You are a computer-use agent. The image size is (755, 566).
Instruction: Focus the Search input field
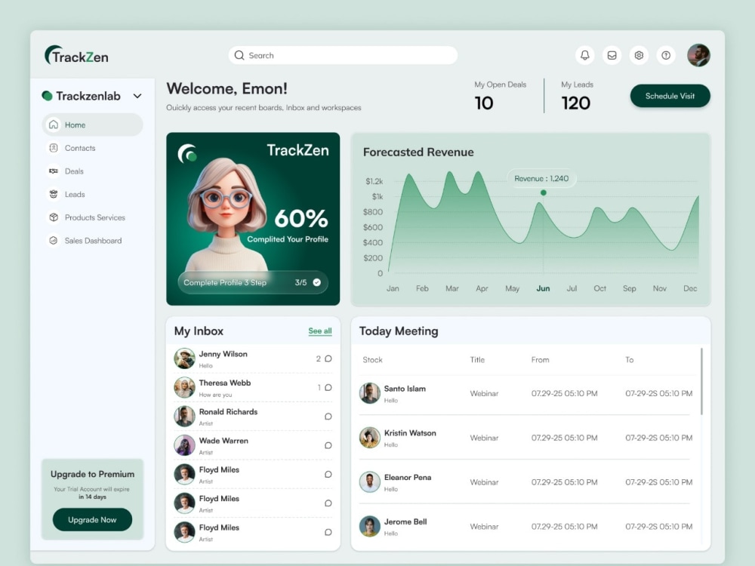343,55
